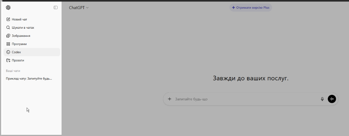Screen dimensions: 349x136
Task: Click the Програми grid icon
Action: pos(8,44)
